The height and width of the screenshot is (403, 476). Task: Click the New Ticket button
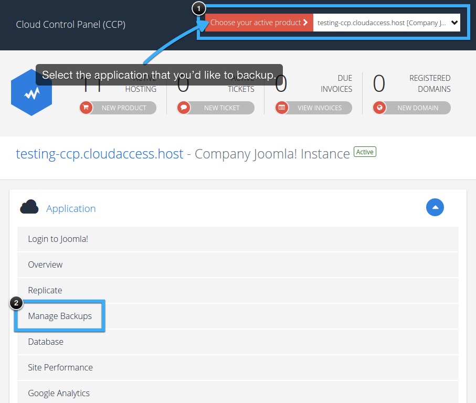[216, 108]
